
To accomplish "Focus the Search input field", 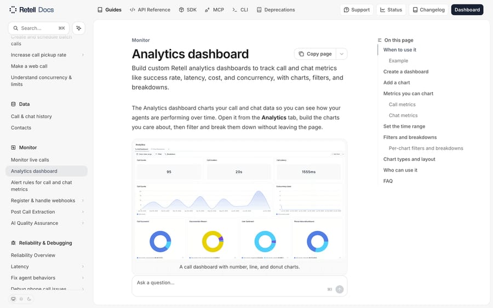I will tap(39, 28).
